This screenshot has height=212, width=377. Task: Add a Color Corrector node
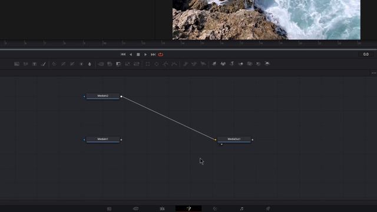54,64
